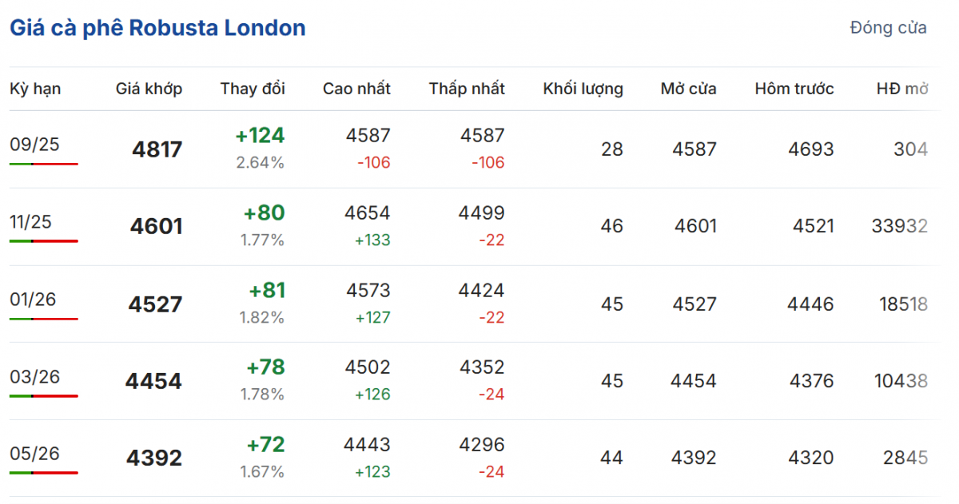Click the matched price 4817
This screenshot has width=959, height=504.
pos(157,149)
